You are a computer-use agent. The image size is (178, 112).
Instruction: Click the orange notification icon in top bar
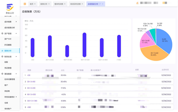[x=137, y=3]
